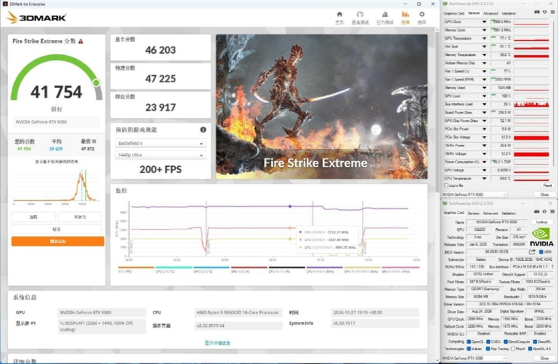Viewport: 558px width, 364px height.
Task: Click the 验证 (Validate) button
Action: 57,229
